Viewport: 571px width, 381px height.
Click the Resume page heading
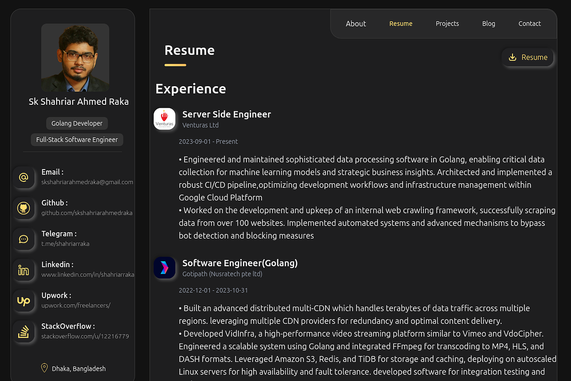189,50
